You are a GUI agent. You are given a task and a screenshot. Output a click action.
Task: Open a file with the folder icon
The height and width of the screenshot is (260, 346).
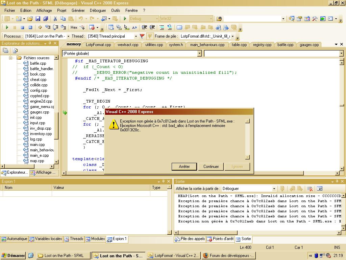[30, 19]
